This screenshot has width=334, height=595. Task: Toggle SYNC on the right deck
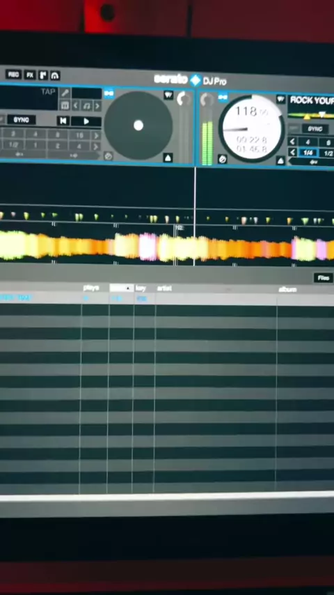315,129
